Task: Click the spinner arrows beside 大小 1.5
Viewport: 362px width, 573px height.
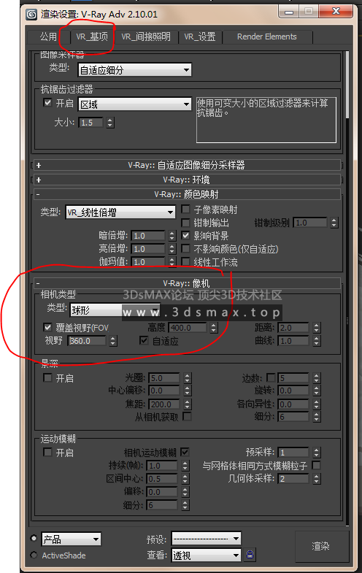Action: tap(110, 123)
